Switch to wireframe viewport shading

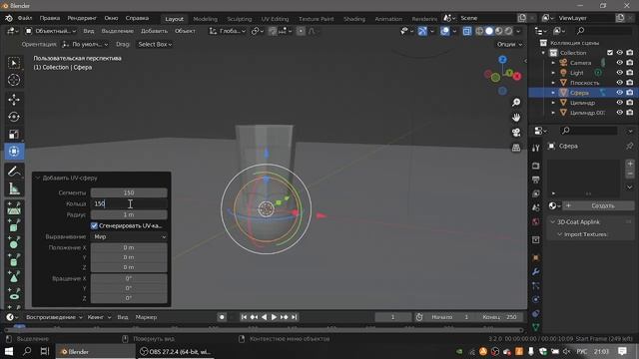[x=479, y=31]
